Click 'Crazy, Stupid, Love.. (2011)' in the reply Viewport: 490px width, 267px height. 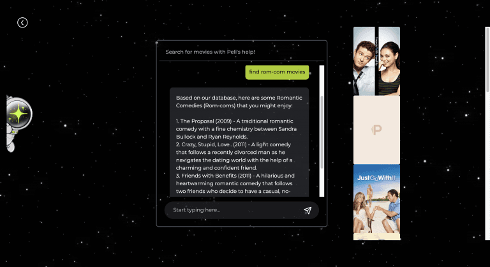tap(214, 144)
